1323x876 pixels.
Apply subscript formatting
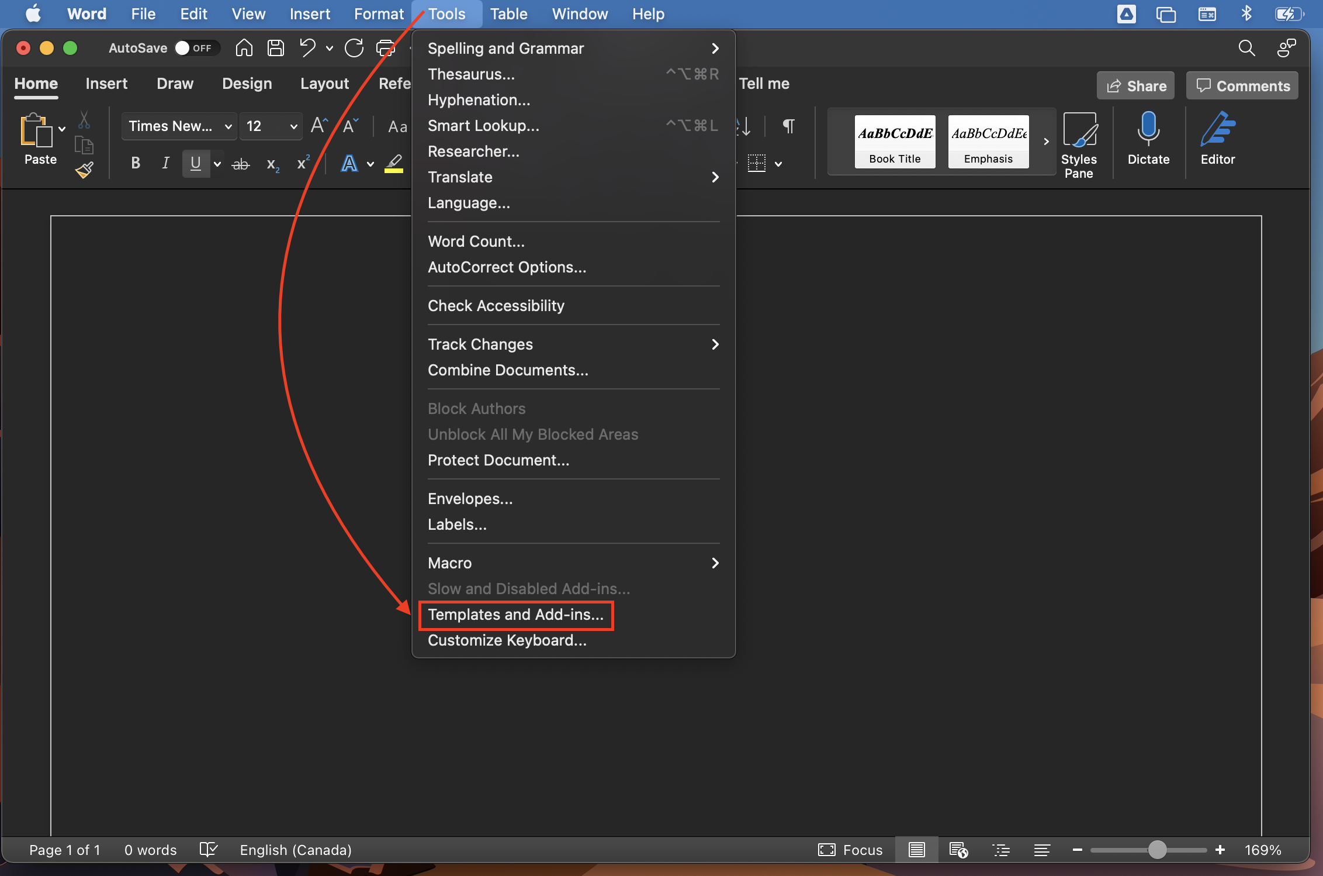point(272,164)
